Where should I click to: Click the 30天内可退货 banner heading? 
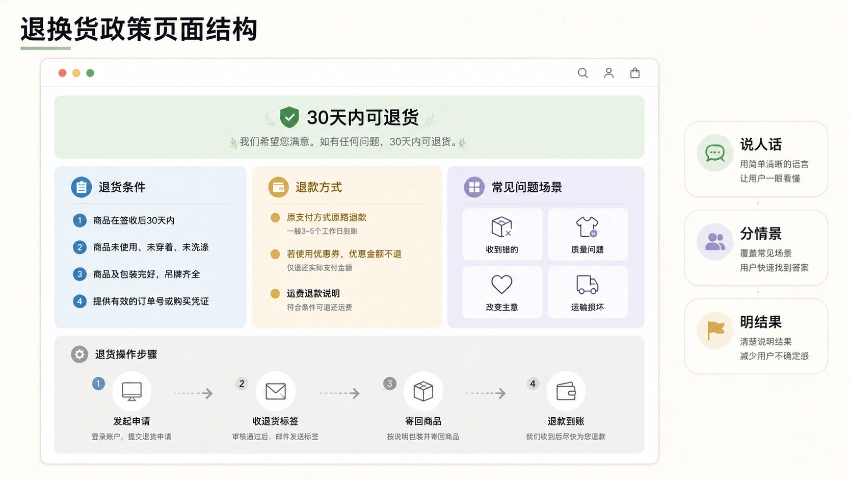point(362,117)
